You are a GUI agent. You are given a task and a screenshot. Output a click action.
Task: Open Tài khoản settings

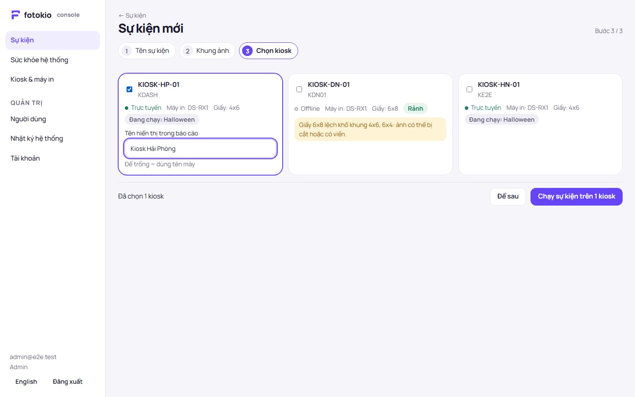[x=52, y=158]
